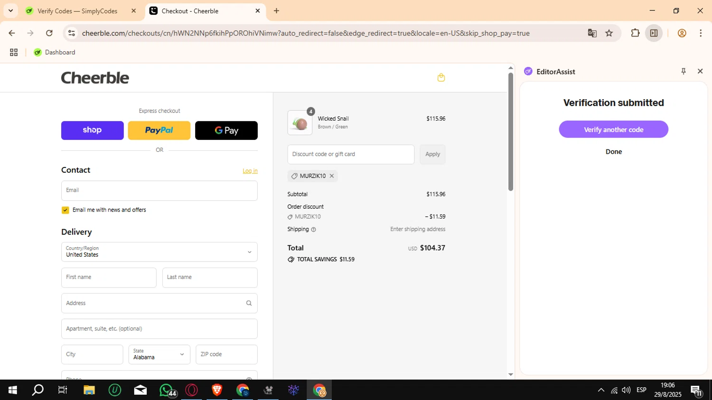Click the page vertical scrollbar
The image size is (712, 400).
511,131
